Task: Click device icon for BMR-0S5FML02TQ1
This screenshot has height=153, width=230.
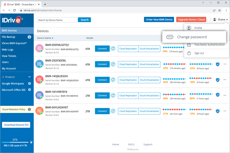Action: 39,48
